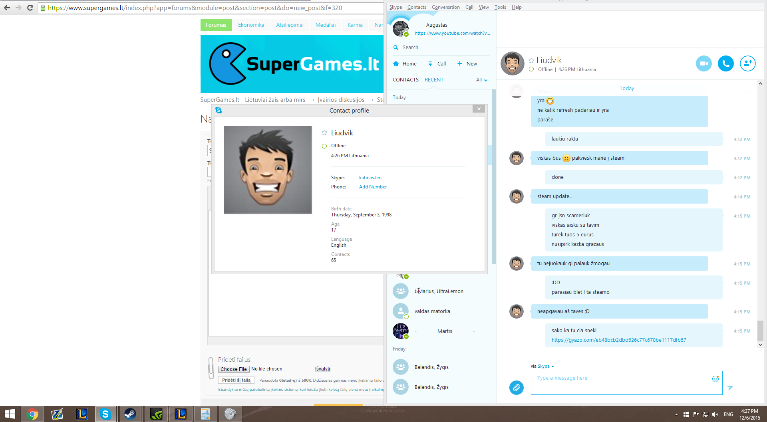The height and width of the screenshot is (422, 767).
Task: Click the send message arrow icon
Action: tap(730, 388)
